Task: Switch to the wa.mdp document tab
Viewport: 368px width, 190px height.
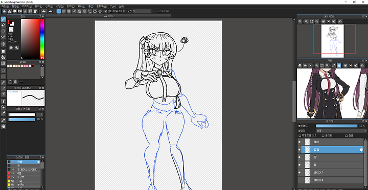Action: [108, 16]
